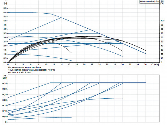Click the 100 tick on the eta axis
167x125 pixels.
tap(163, 21)
